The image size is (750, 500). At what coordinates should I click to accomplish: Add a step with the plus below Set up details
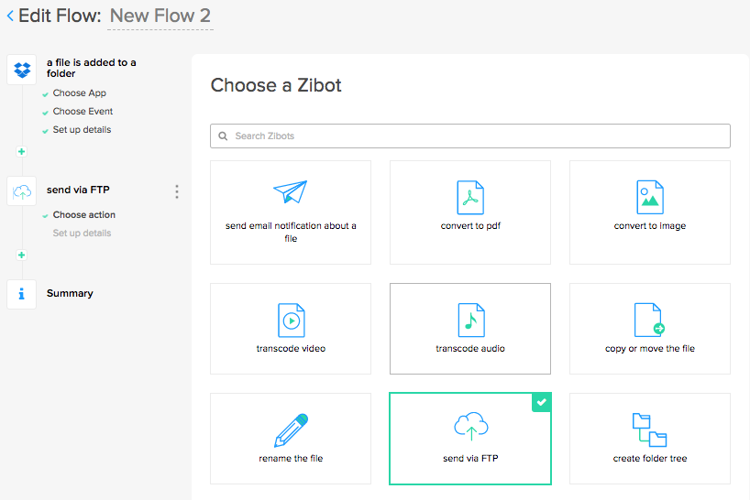tap(21, 151)
